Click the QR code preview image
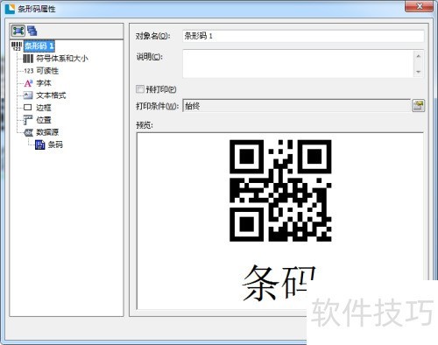This screenshot has height=345, width=438. [x=280, y=191]
